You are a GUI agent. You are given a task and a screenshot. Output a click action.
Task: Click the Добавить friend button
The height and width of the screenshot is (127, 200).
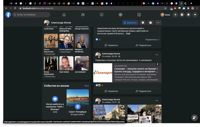pos(130,23)
